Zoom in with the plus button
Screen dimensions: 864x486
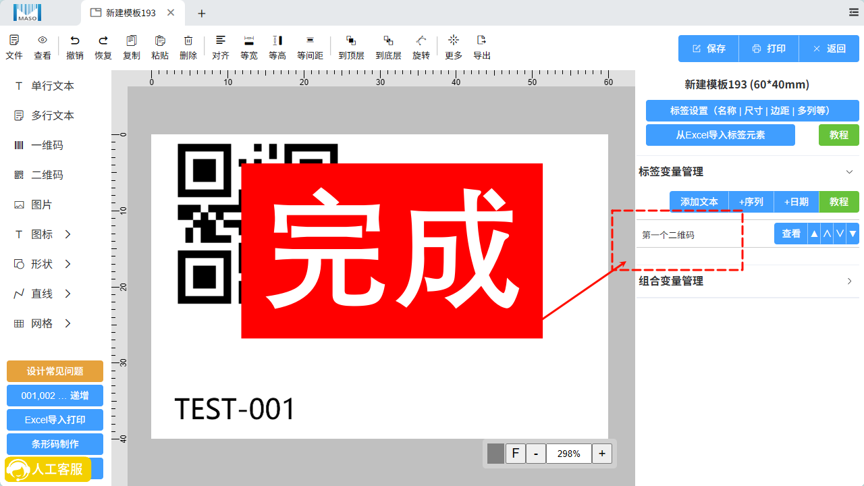(602, 454)
